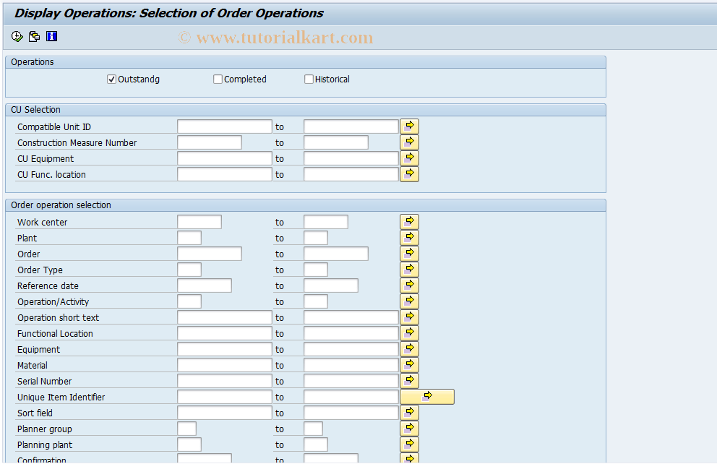Click the program Information icon
This screenshot has width=717, height=464.
click(x=51, y=35)
